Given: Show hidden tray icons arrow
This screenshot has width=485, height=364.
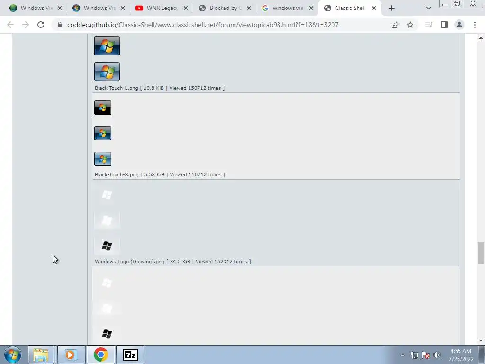Looking at the screenshot, I should tap(403, 355).
